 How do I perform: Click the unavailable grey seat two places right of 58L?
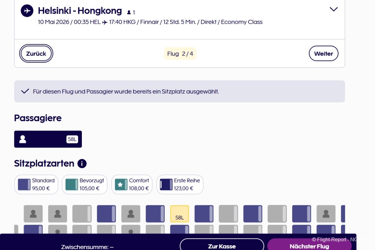pyautogui.click(x=228, y=214)
